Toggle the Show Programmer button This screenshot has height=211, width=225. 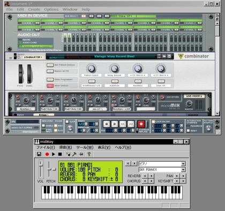(50, 79)
